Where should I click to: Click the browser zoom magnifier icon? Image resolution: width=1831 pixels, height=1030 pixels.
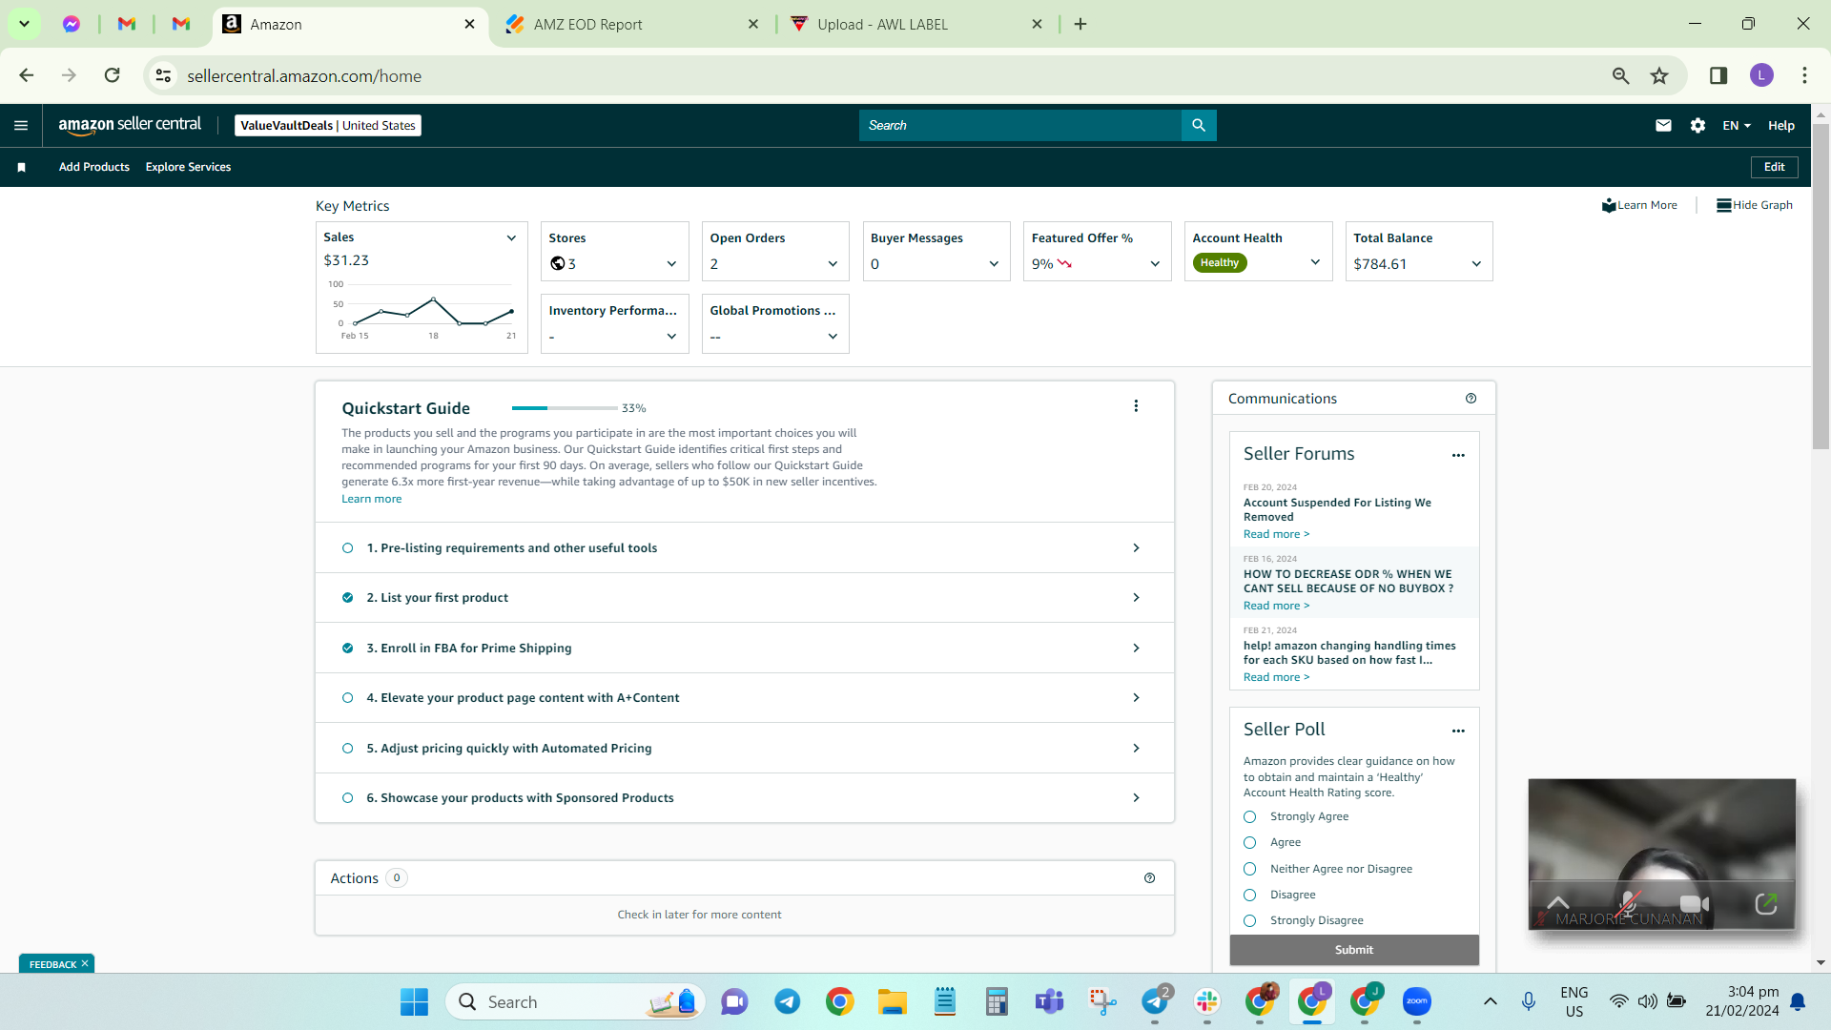tap(1620, 75)
